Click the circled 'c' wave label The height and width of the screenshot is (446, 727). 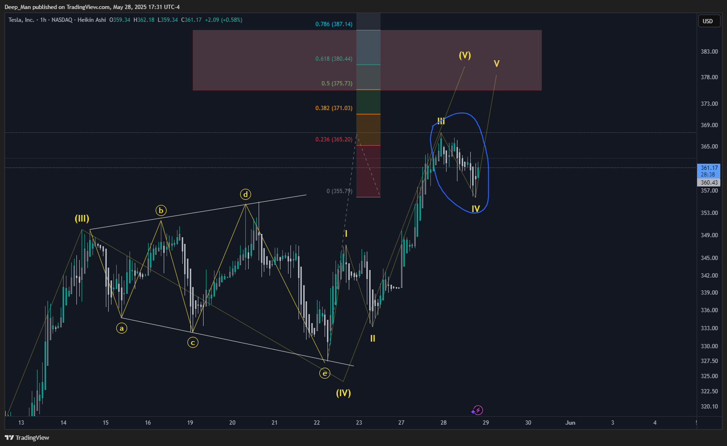193,342
